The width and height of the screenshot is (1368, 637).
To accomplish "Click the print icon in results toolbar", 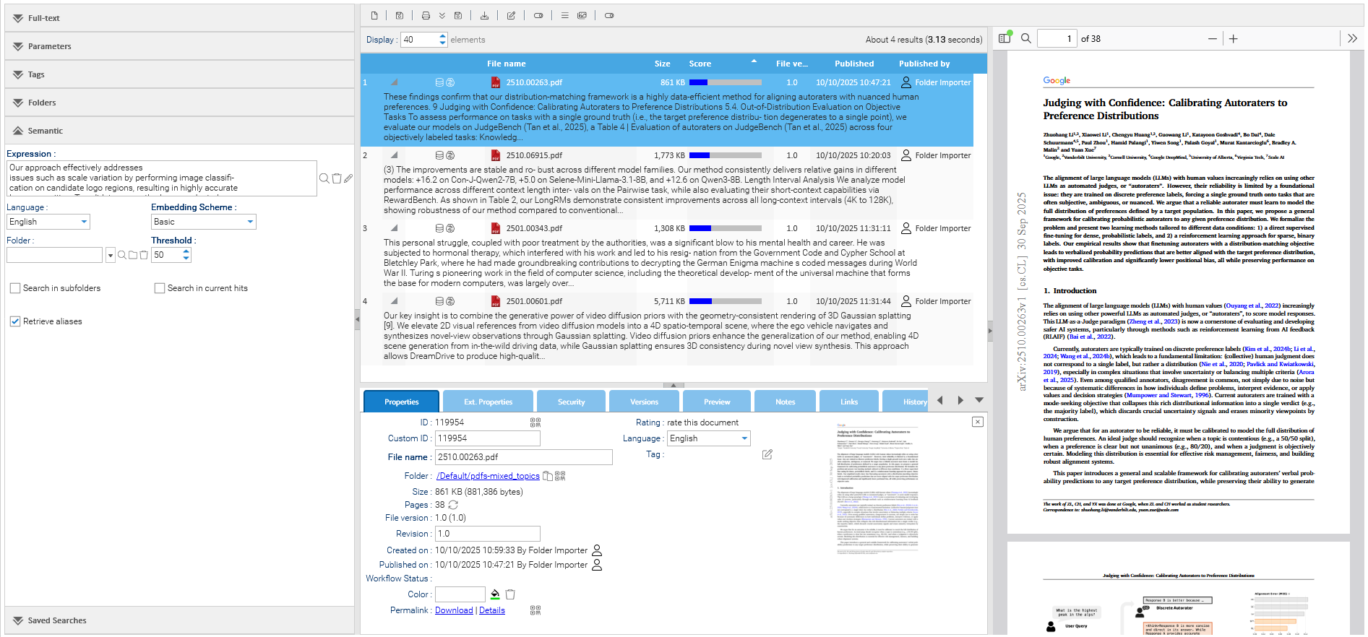I will pyautogui.click(x=426, y=15).
